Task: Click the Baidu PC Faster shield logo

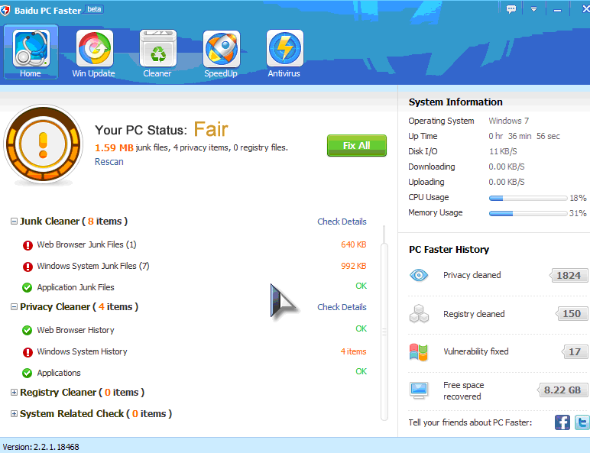Action: (x=5, y=10)
